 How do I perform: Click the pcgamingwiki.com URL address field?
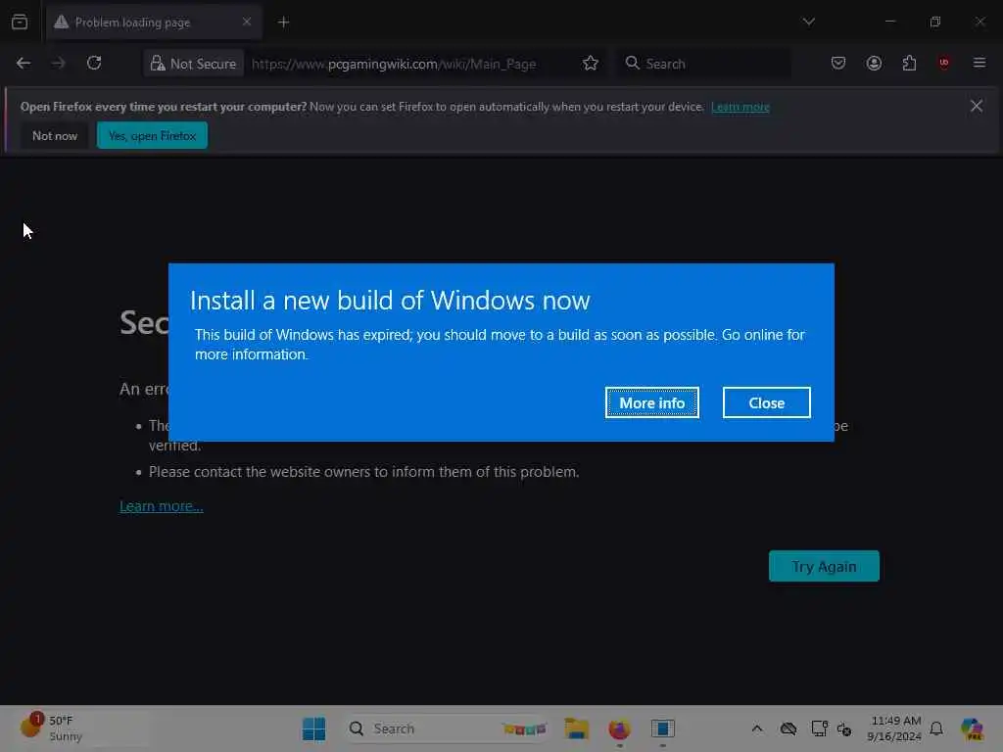click(x=394, y=64)
